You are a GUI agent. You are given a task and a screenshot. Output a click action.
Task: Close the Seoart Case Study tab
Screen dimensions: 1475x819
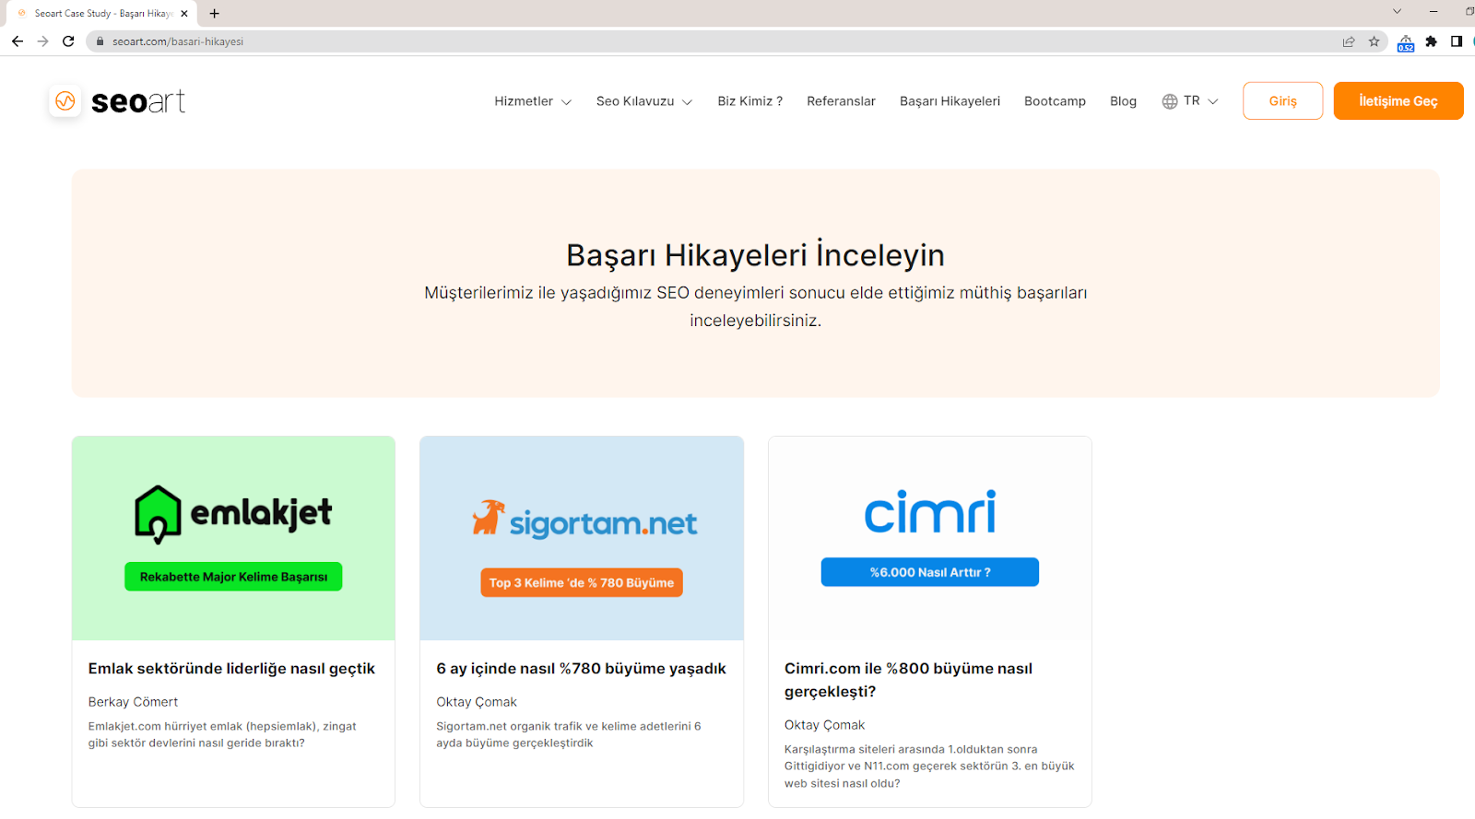point(184,14)
